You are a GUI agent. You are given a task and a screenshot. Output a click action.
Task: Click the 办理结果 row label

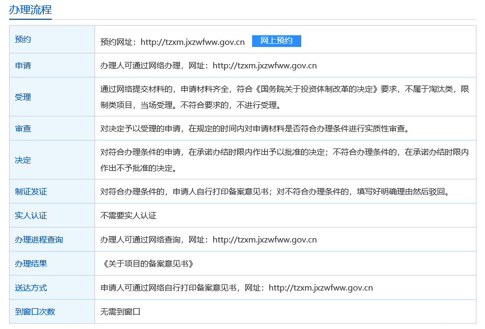click(31, 263)
